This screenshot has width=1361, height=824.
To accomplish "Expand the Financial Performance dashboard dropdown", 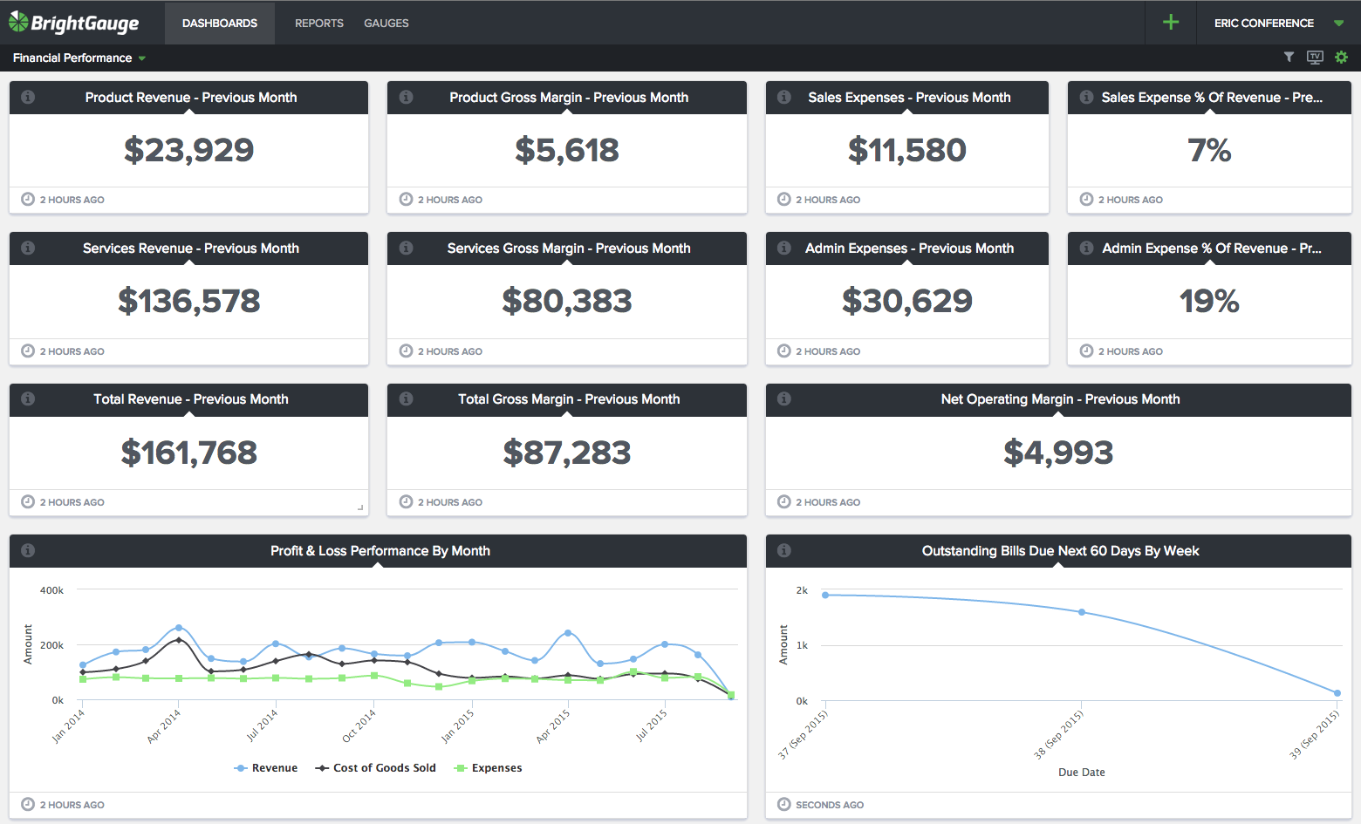I will click(x=79, y=58).
